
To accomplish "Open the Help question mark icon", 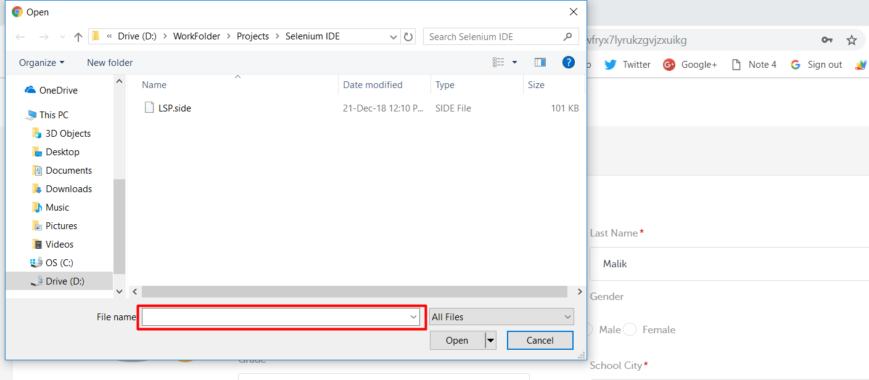I will [569, 62].
